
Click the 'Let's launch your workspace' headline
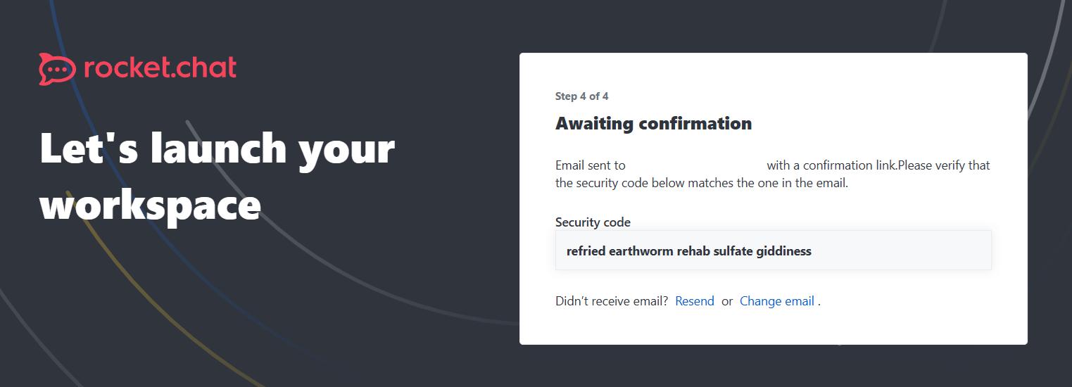[x=217, y=176]
